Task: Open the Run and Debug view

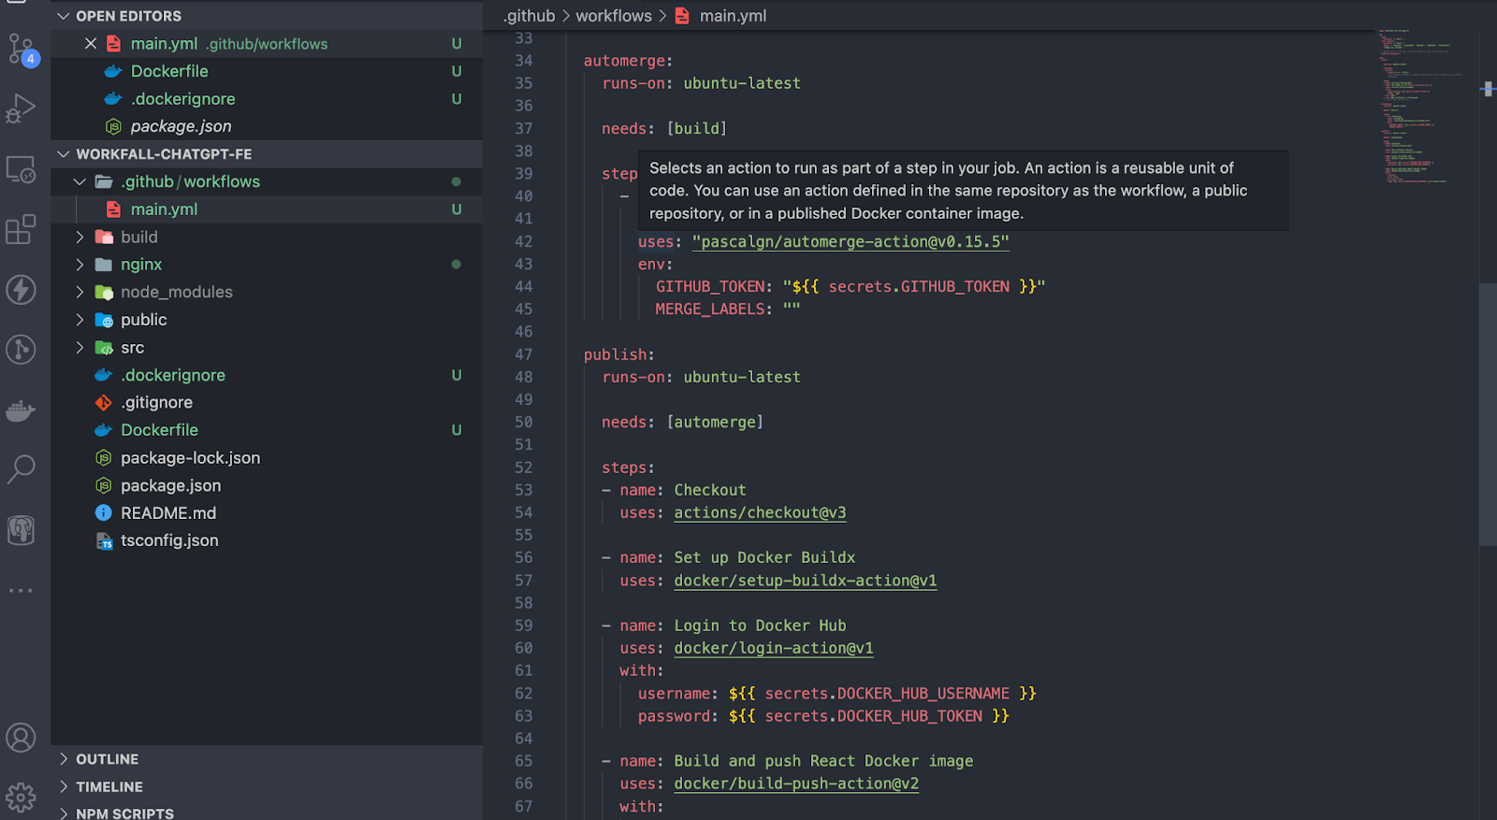Action: point(21,108)
